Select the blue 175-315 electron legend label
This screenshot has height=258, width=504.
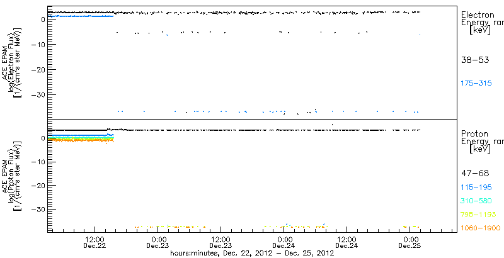(x=476, y=84)
